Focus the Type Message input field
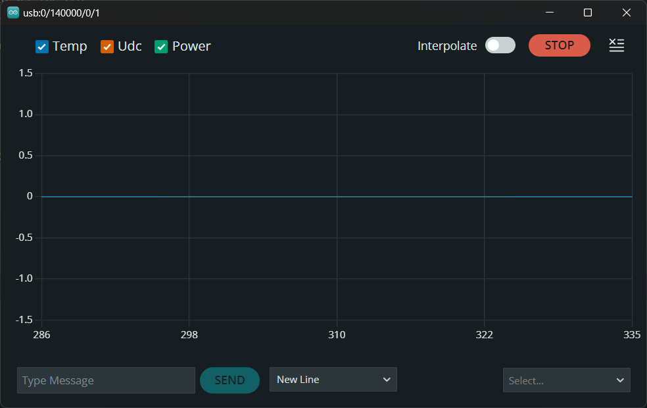 pos(106,380)
